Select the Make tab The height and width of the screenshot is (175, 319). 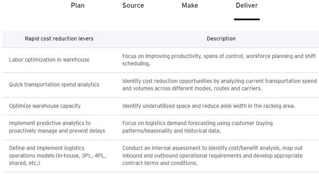(x=190, y=6)
